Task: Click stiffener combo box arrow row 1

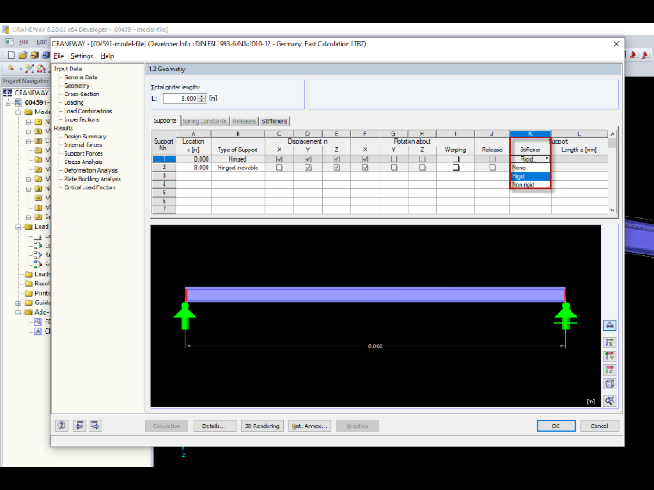Action: [546, 159]
